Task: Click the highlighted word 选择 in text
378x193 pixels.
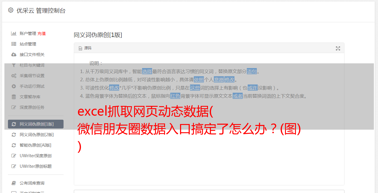Action: coord(147,71)
